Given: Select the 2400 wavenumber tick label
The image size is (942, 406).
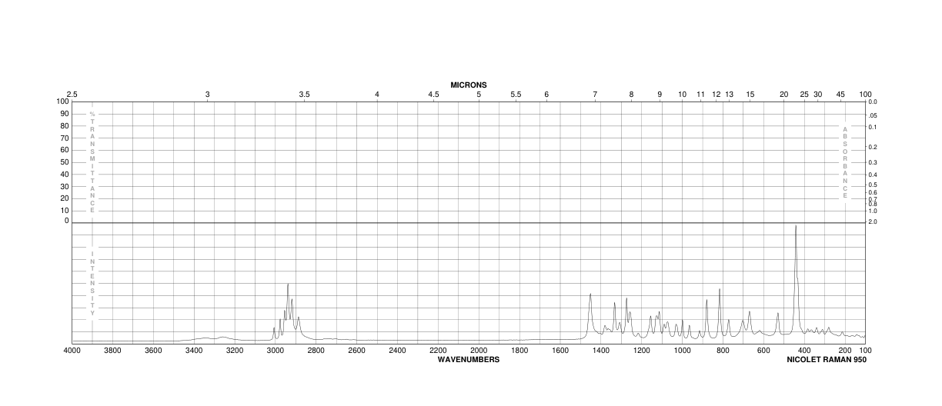Looking at the screenshot, I should [397, 351].
